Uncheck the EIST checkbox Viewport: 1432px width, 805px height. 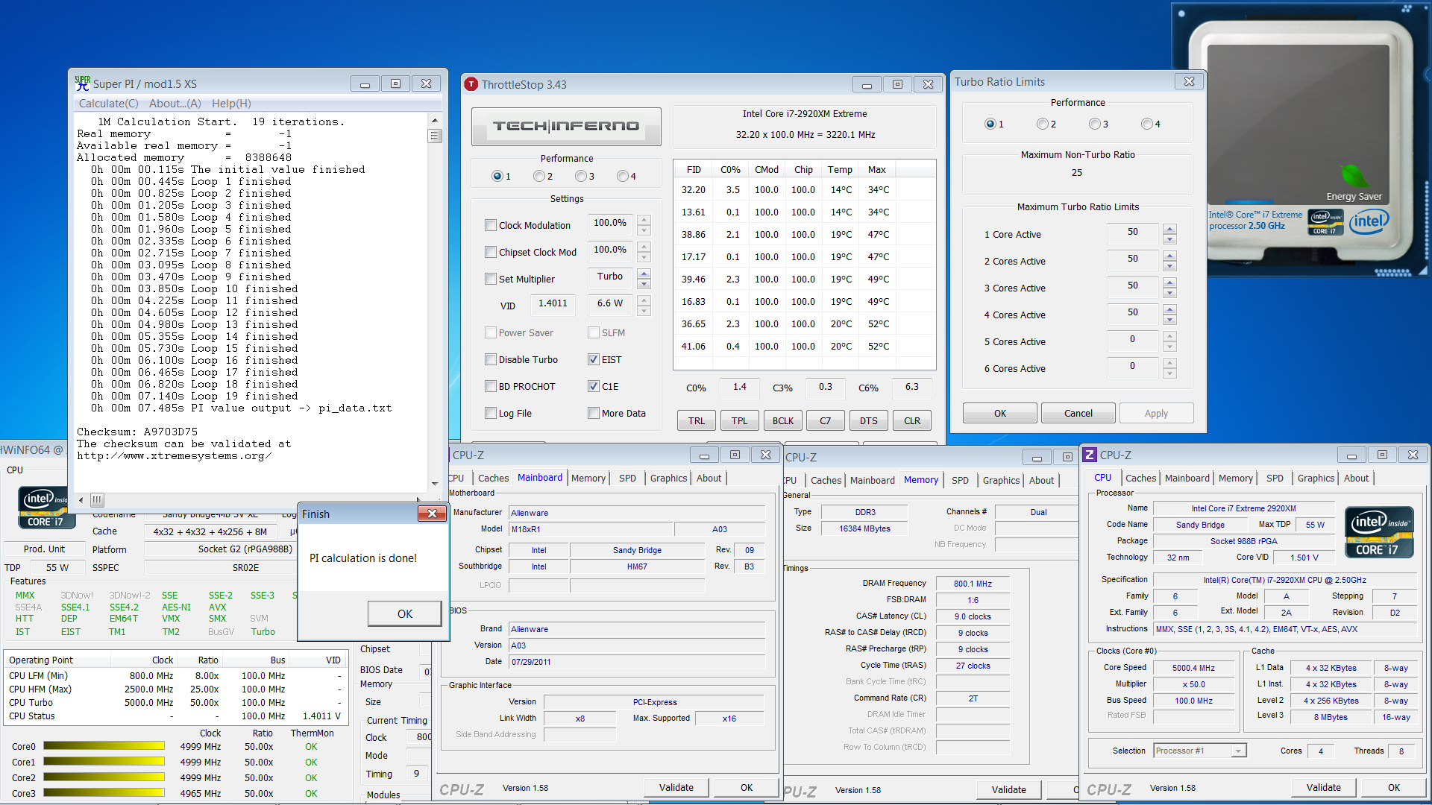tap(594, 359)
